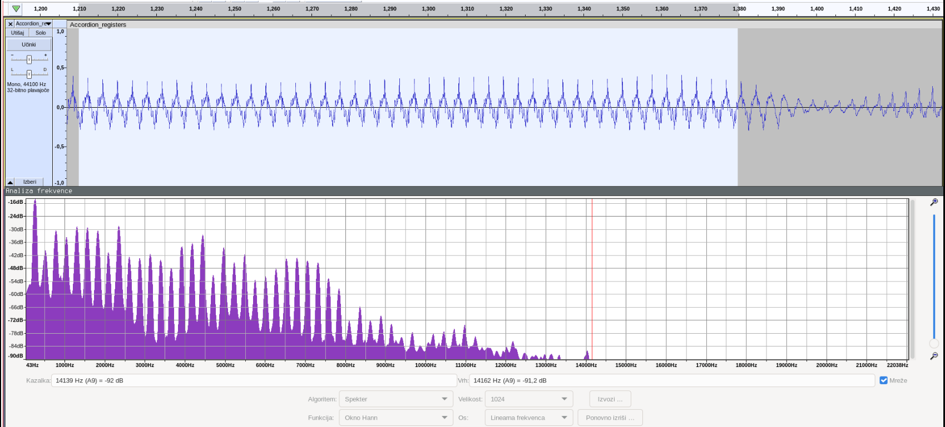945x427 pixels.
Task: Click the zoom-in magnifier beside the spectrum
Action: coord(934,202)
